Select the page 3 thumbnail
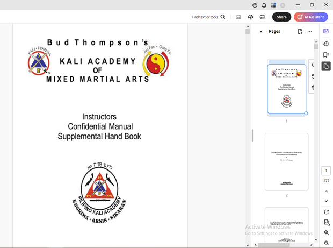Viewport: 333px width, 248px height. coord(286,225)
